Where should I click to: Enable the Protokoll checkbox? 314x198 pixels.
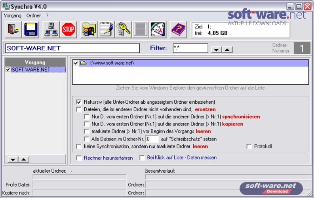pos(249,147)
